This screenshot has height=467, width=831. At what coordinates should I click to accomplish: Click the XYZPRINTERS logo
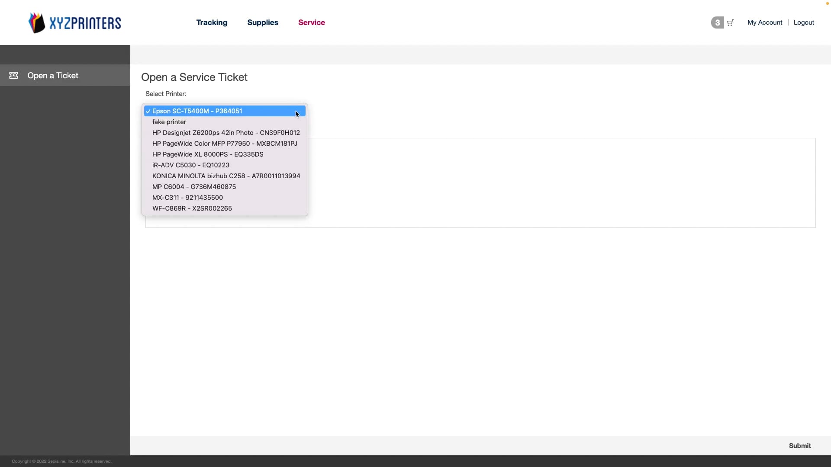[74, 22]
